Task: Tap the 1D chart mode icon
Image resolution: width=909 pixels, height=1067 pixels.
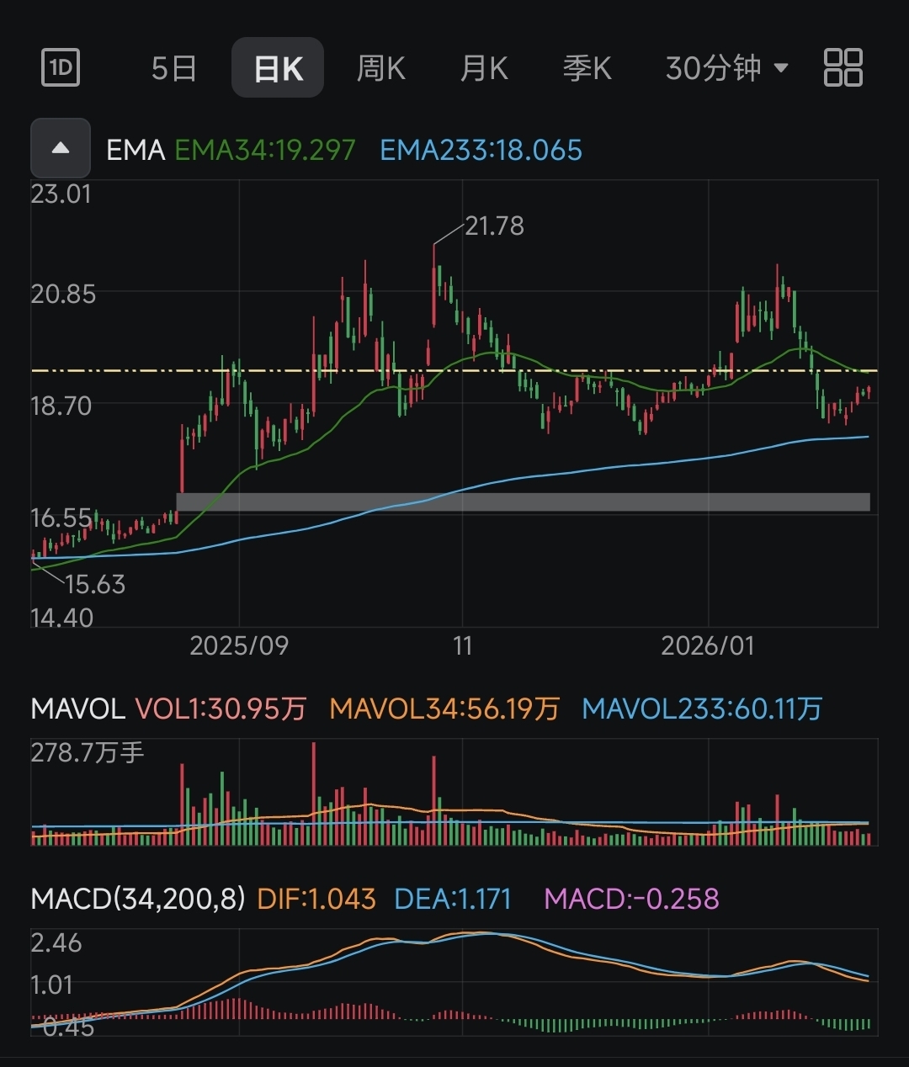Action: [x=61, y=67]
